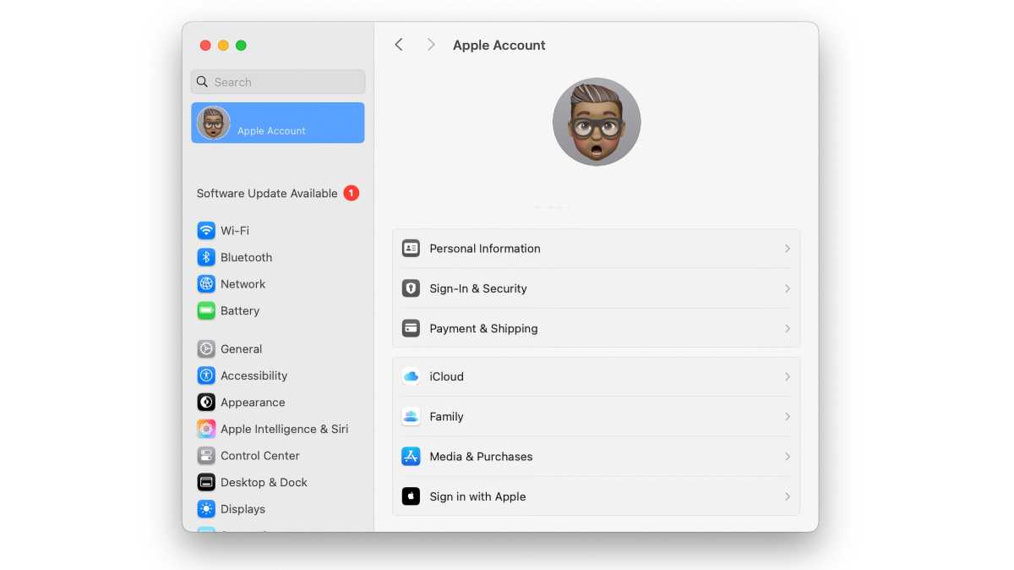Click the Control Center toggles icon

[x=205, y=455]
